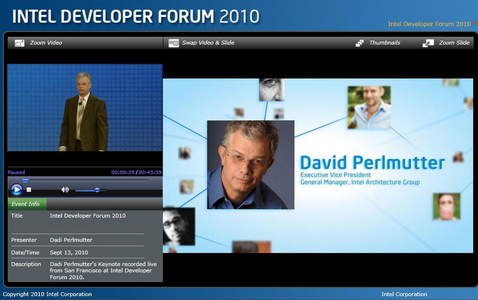Click the Executive Vice President subtitle
The width and height of the screenshot is (478, 300).
(336, 175)
